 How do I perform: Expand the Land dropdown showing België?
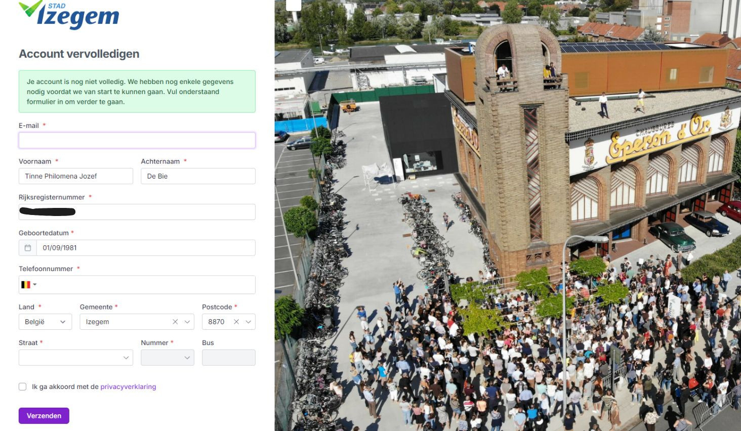coord(62,322)
